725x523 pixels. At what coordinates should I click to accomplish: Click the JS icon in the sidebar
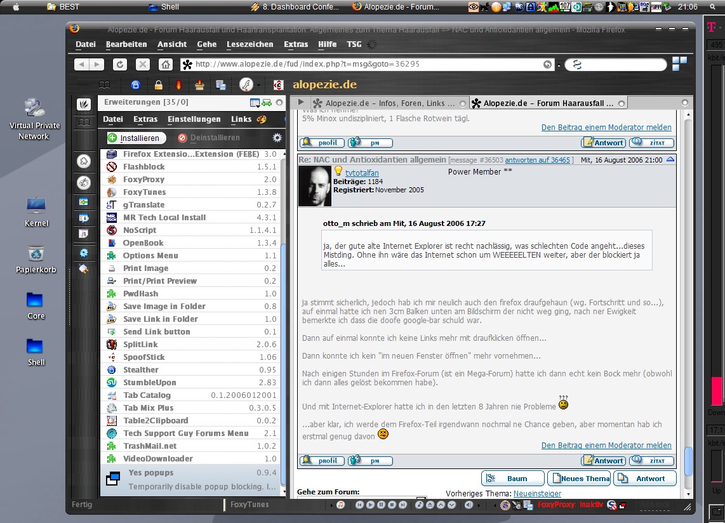click(83, 234)
